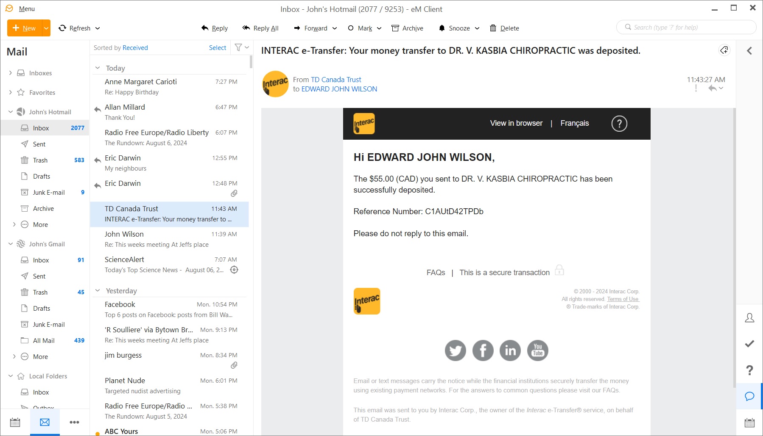Open the Planet Nude email
The width and height of the screenshot is (763, 436).
(170, 386)
